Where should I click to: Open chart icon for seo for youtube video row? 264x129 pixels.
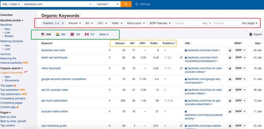(x=230, y=90)
